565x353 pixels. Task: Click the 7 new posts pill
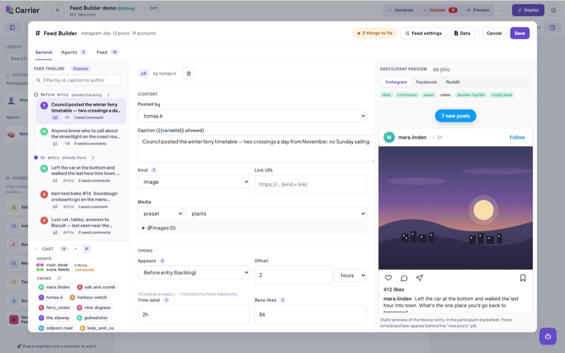[456, 116]
